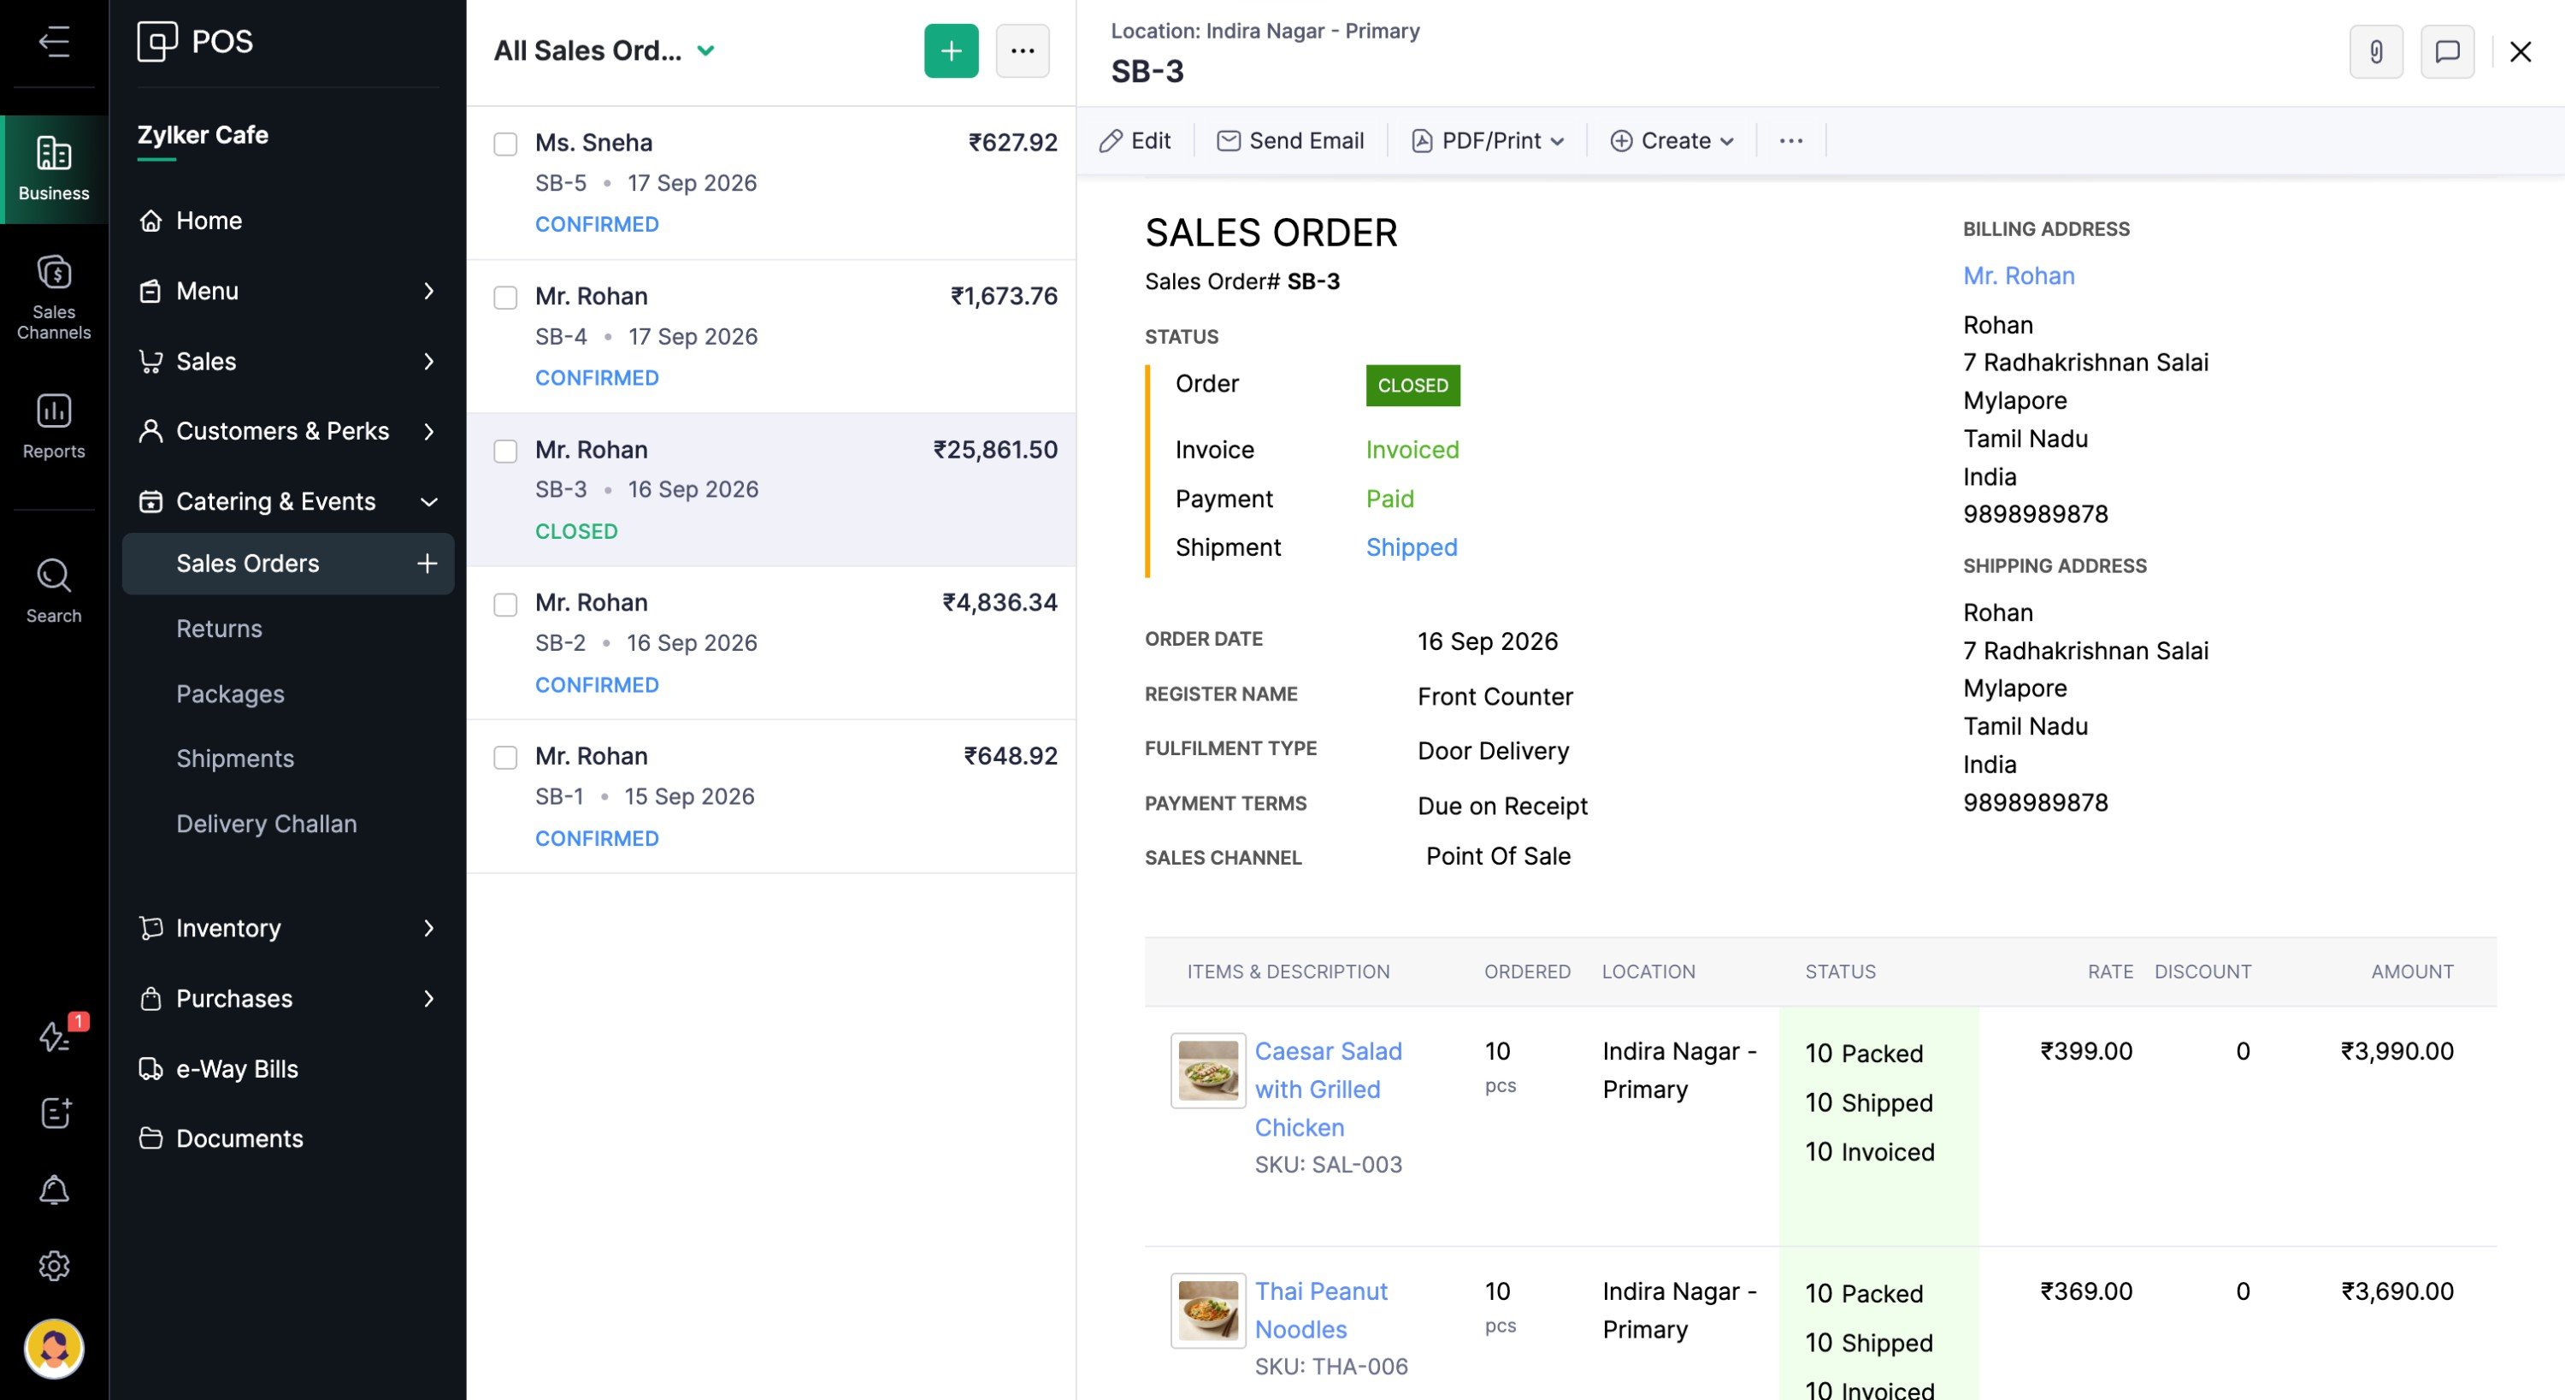This screenshot has width=2565, height=1400.
Task: Add a new sales order with green plus
Action: pyautogui.click(x=951, y=50)
